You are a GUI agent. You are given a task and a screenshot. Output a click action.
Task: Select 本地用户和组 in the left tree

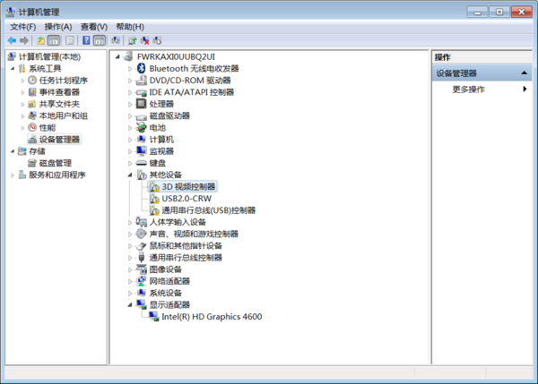pos(63,115)
